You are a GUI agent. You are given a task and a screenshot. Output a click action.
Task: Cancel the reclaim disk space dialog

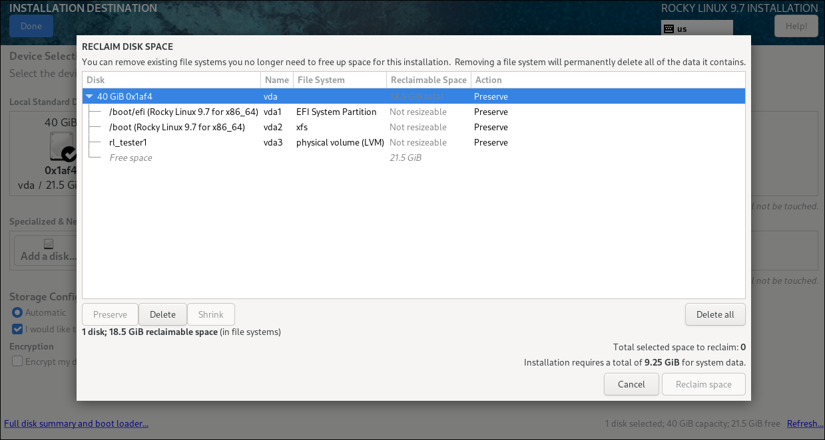click(631, 384)
